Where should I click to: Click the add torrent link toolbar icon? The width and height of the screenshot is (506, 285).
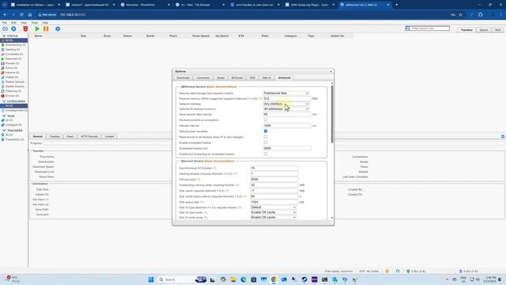pos(6,28)
